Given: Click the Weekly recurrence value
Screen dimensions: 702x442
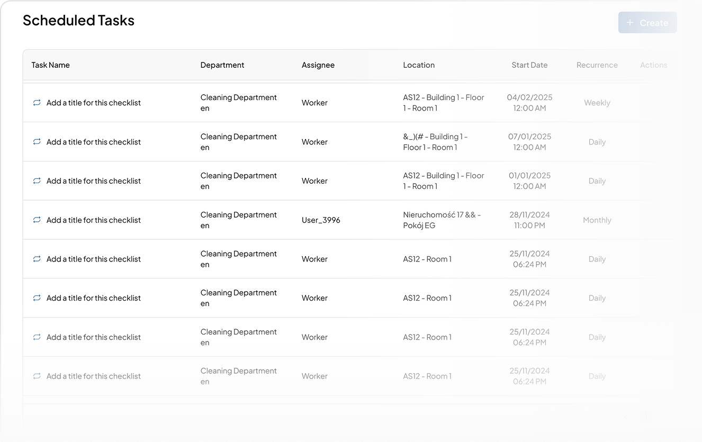Looking at the screenshot, I should tap(597, 103).
